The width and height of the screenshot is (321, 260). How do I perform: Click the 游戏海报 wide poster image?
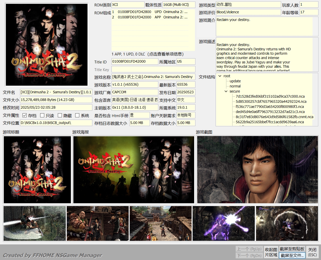click(134, 170)
